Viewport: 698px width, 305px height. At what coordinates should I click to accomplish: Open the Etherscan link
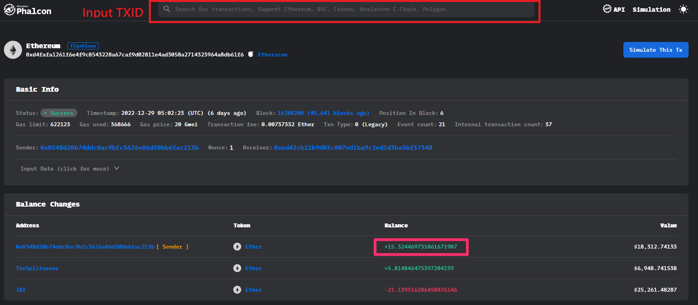(x=273, y=54)
